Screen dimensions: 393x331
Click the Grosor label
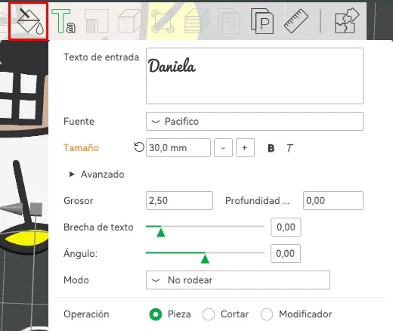(79, 201)
